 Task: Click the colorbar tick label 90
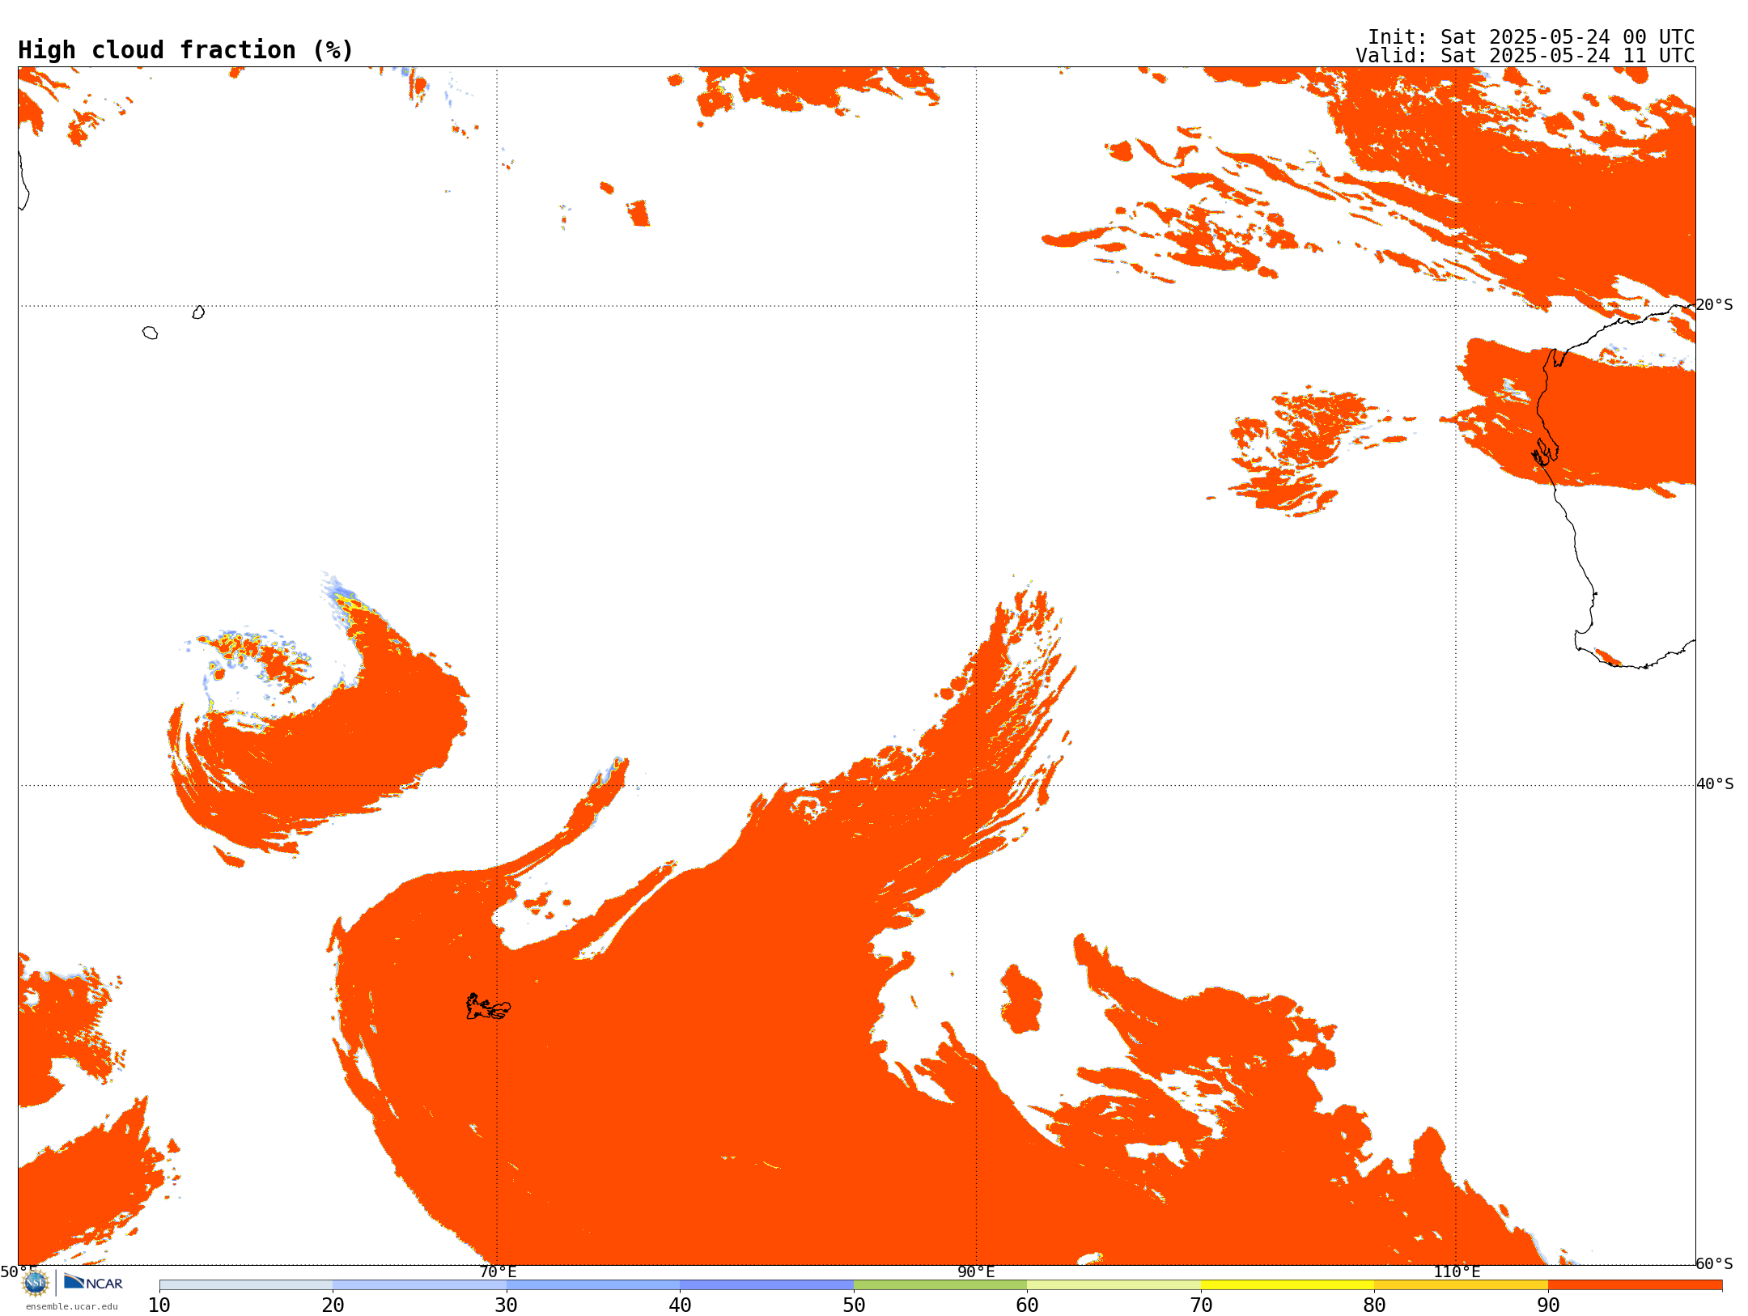point(1548,1305)
